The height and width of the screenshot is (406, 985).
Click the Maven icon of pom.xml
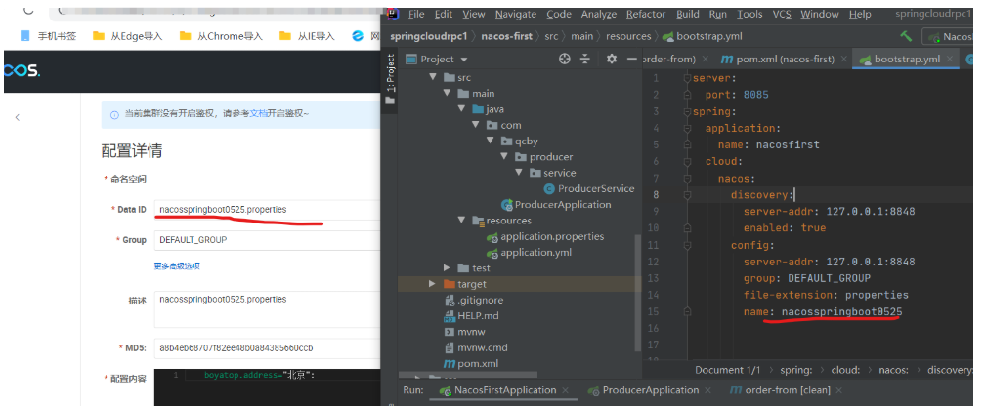click(450, 364)
